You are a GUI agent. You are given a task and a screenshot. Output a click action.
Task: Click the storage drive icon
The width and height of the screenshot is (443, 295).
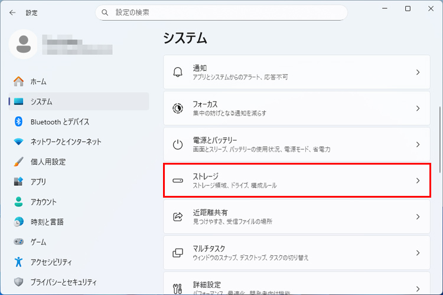[178, 181]
